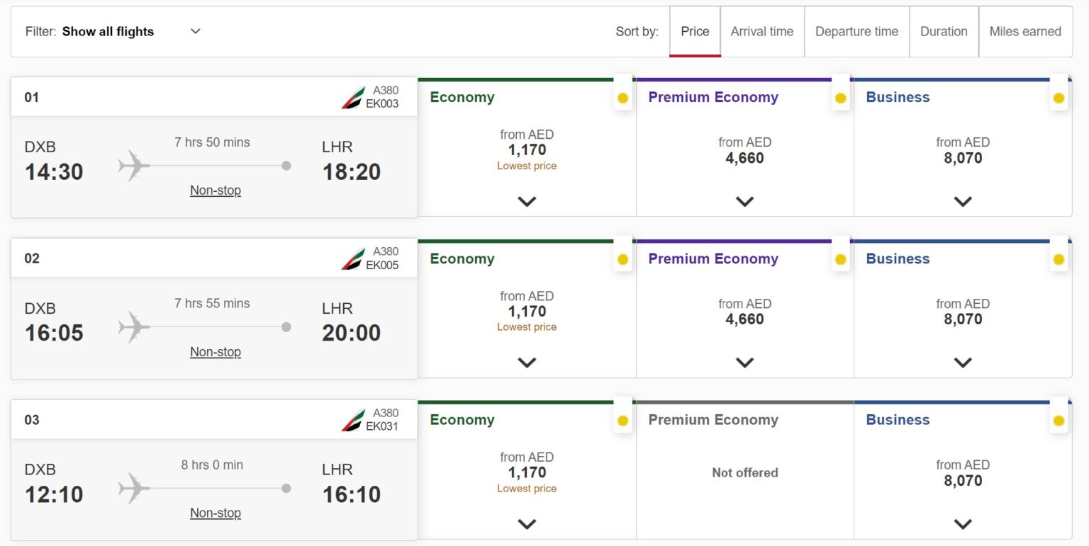1089x546 pixels.
Task: Click the miles icon on flight 03 Business
Action: click(1059, 420)
